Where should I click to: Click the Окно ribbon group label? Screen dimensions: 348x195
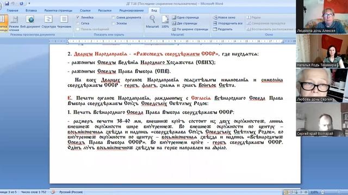pos(269,35)
